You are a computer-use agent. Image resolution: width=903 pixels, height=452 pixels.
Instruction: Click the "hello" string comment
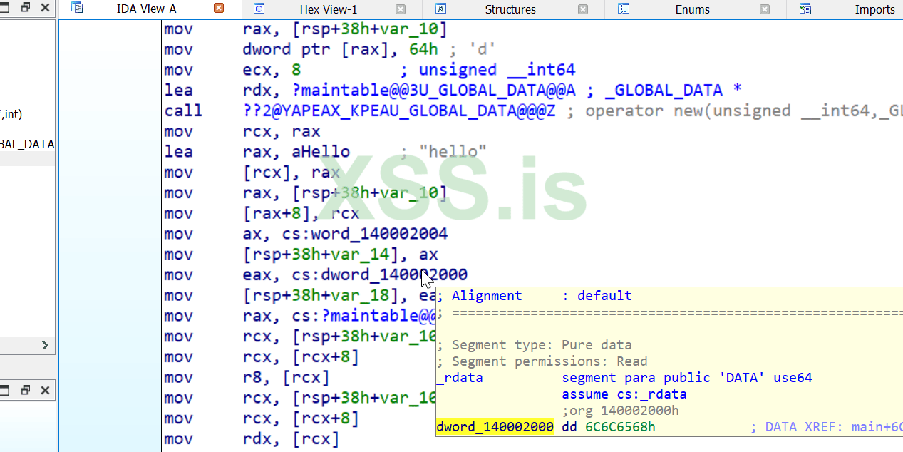(x=453, y=152)
